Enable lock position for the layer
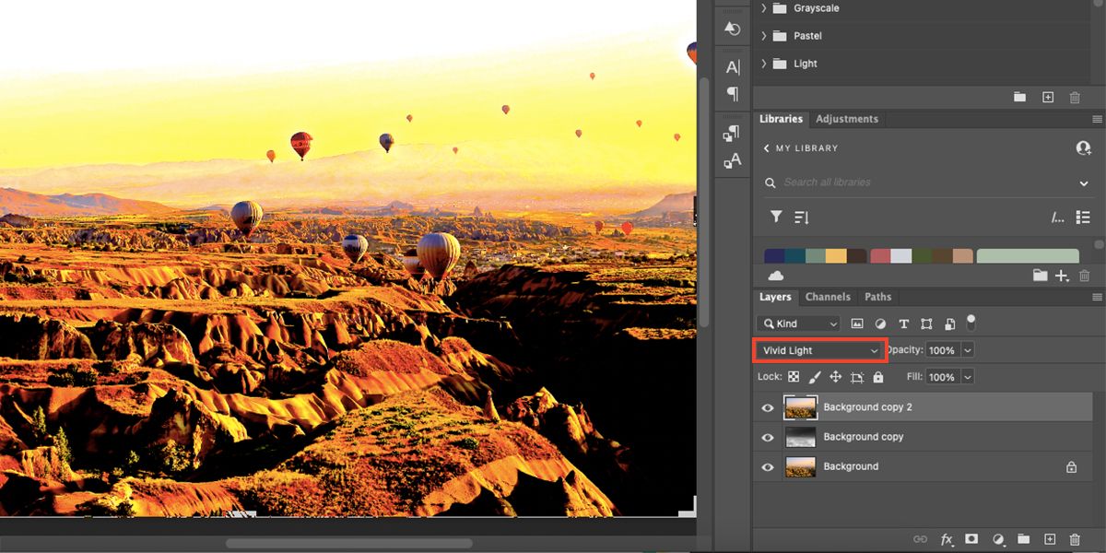 tap(835, 377)
